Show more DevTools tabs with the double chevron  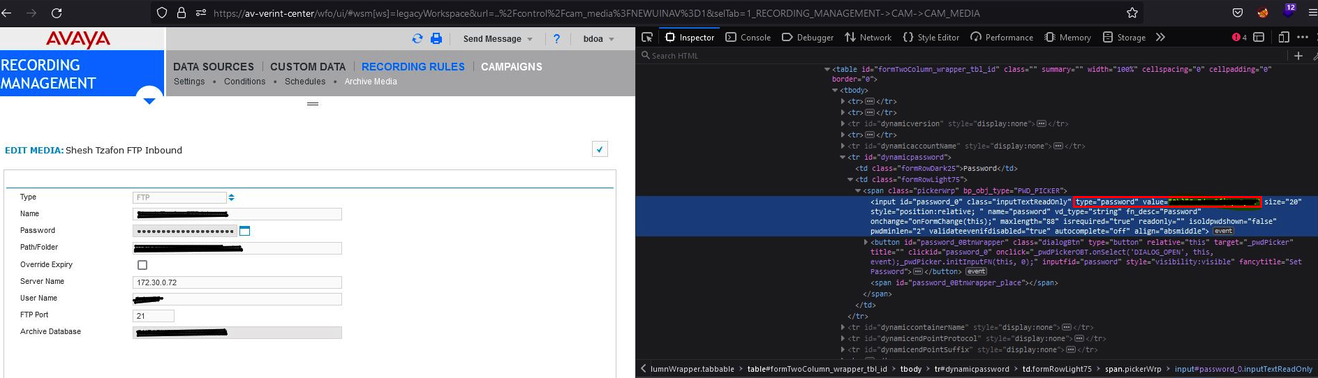[x=1160, y=37]
